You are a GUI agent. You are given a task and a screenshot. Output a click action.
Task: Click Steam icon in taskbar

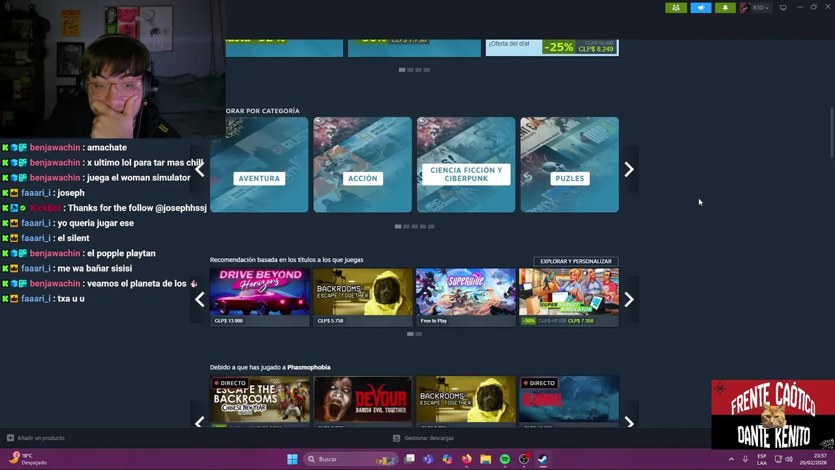coord(543,460)
